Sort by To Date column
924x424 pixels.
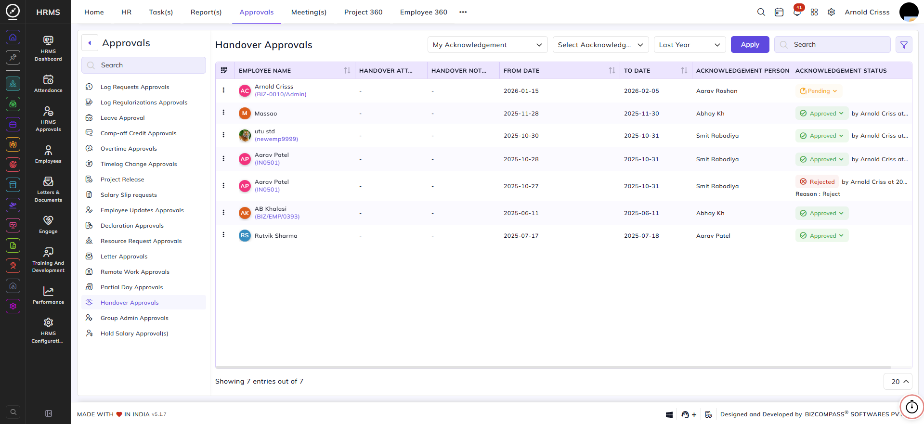[684, 71]
